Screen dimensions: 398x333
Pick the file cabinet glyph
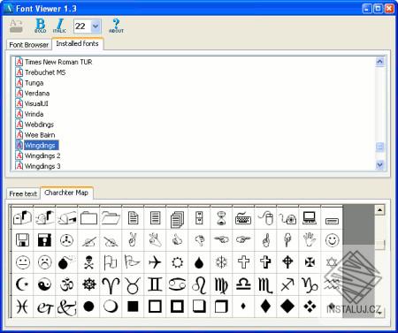[x=199, y=218]
